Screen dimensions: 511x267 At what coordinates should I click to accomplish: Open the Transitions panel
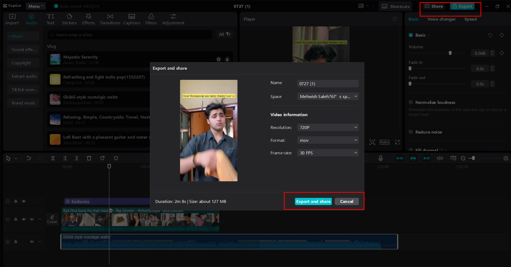(110, 19)
